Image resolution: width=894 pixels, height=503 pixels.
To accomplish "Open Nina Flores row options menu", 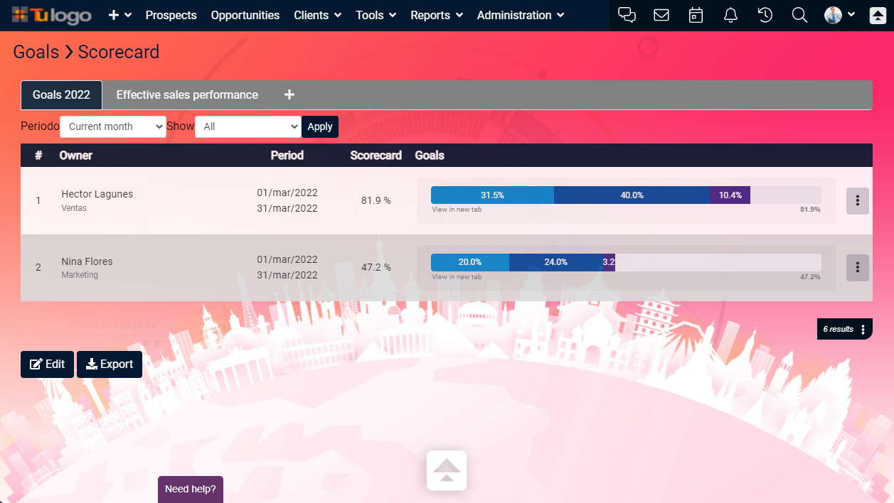I will 857,267.
